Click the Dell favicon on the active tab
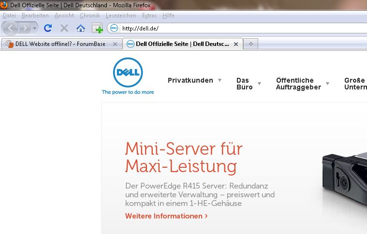 (131, 44)
